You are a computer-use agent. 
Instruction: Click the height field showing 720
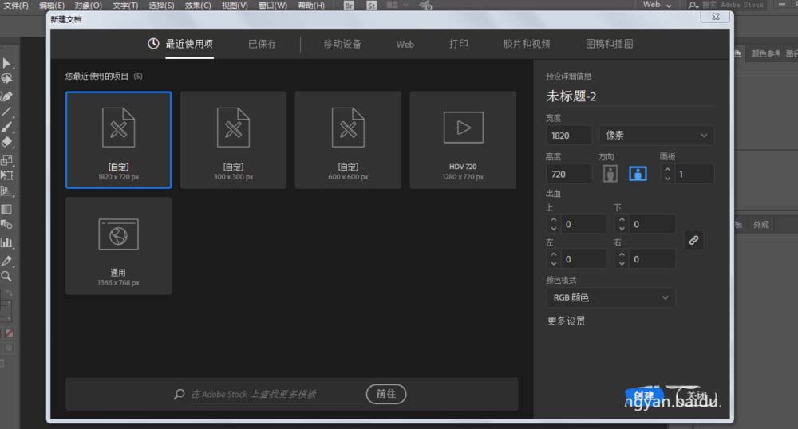(569, 174)
